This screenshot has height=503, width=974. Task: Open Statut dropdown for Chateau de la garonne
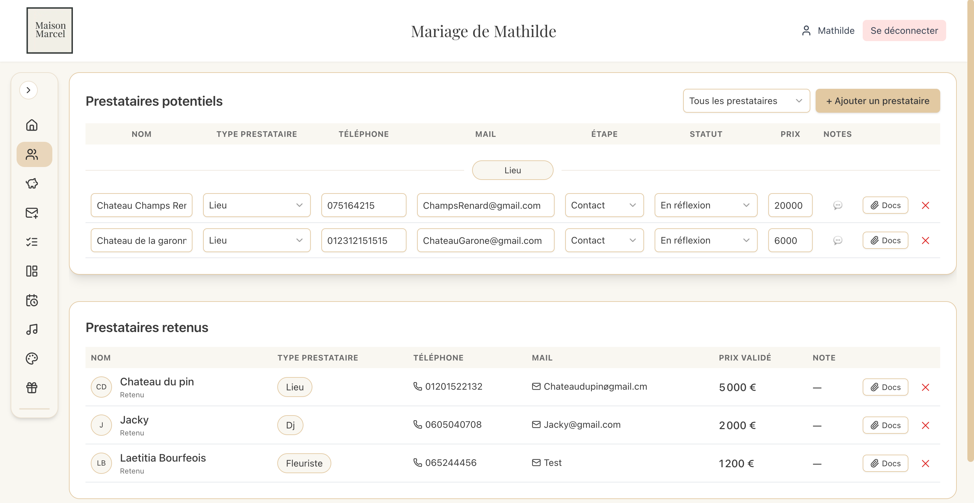click(706, 241)
